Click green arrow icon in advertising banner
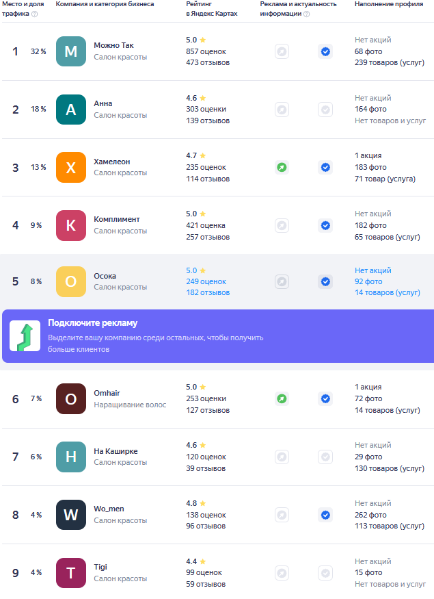This screenshot has height=599, width=434. click(25, 336)
